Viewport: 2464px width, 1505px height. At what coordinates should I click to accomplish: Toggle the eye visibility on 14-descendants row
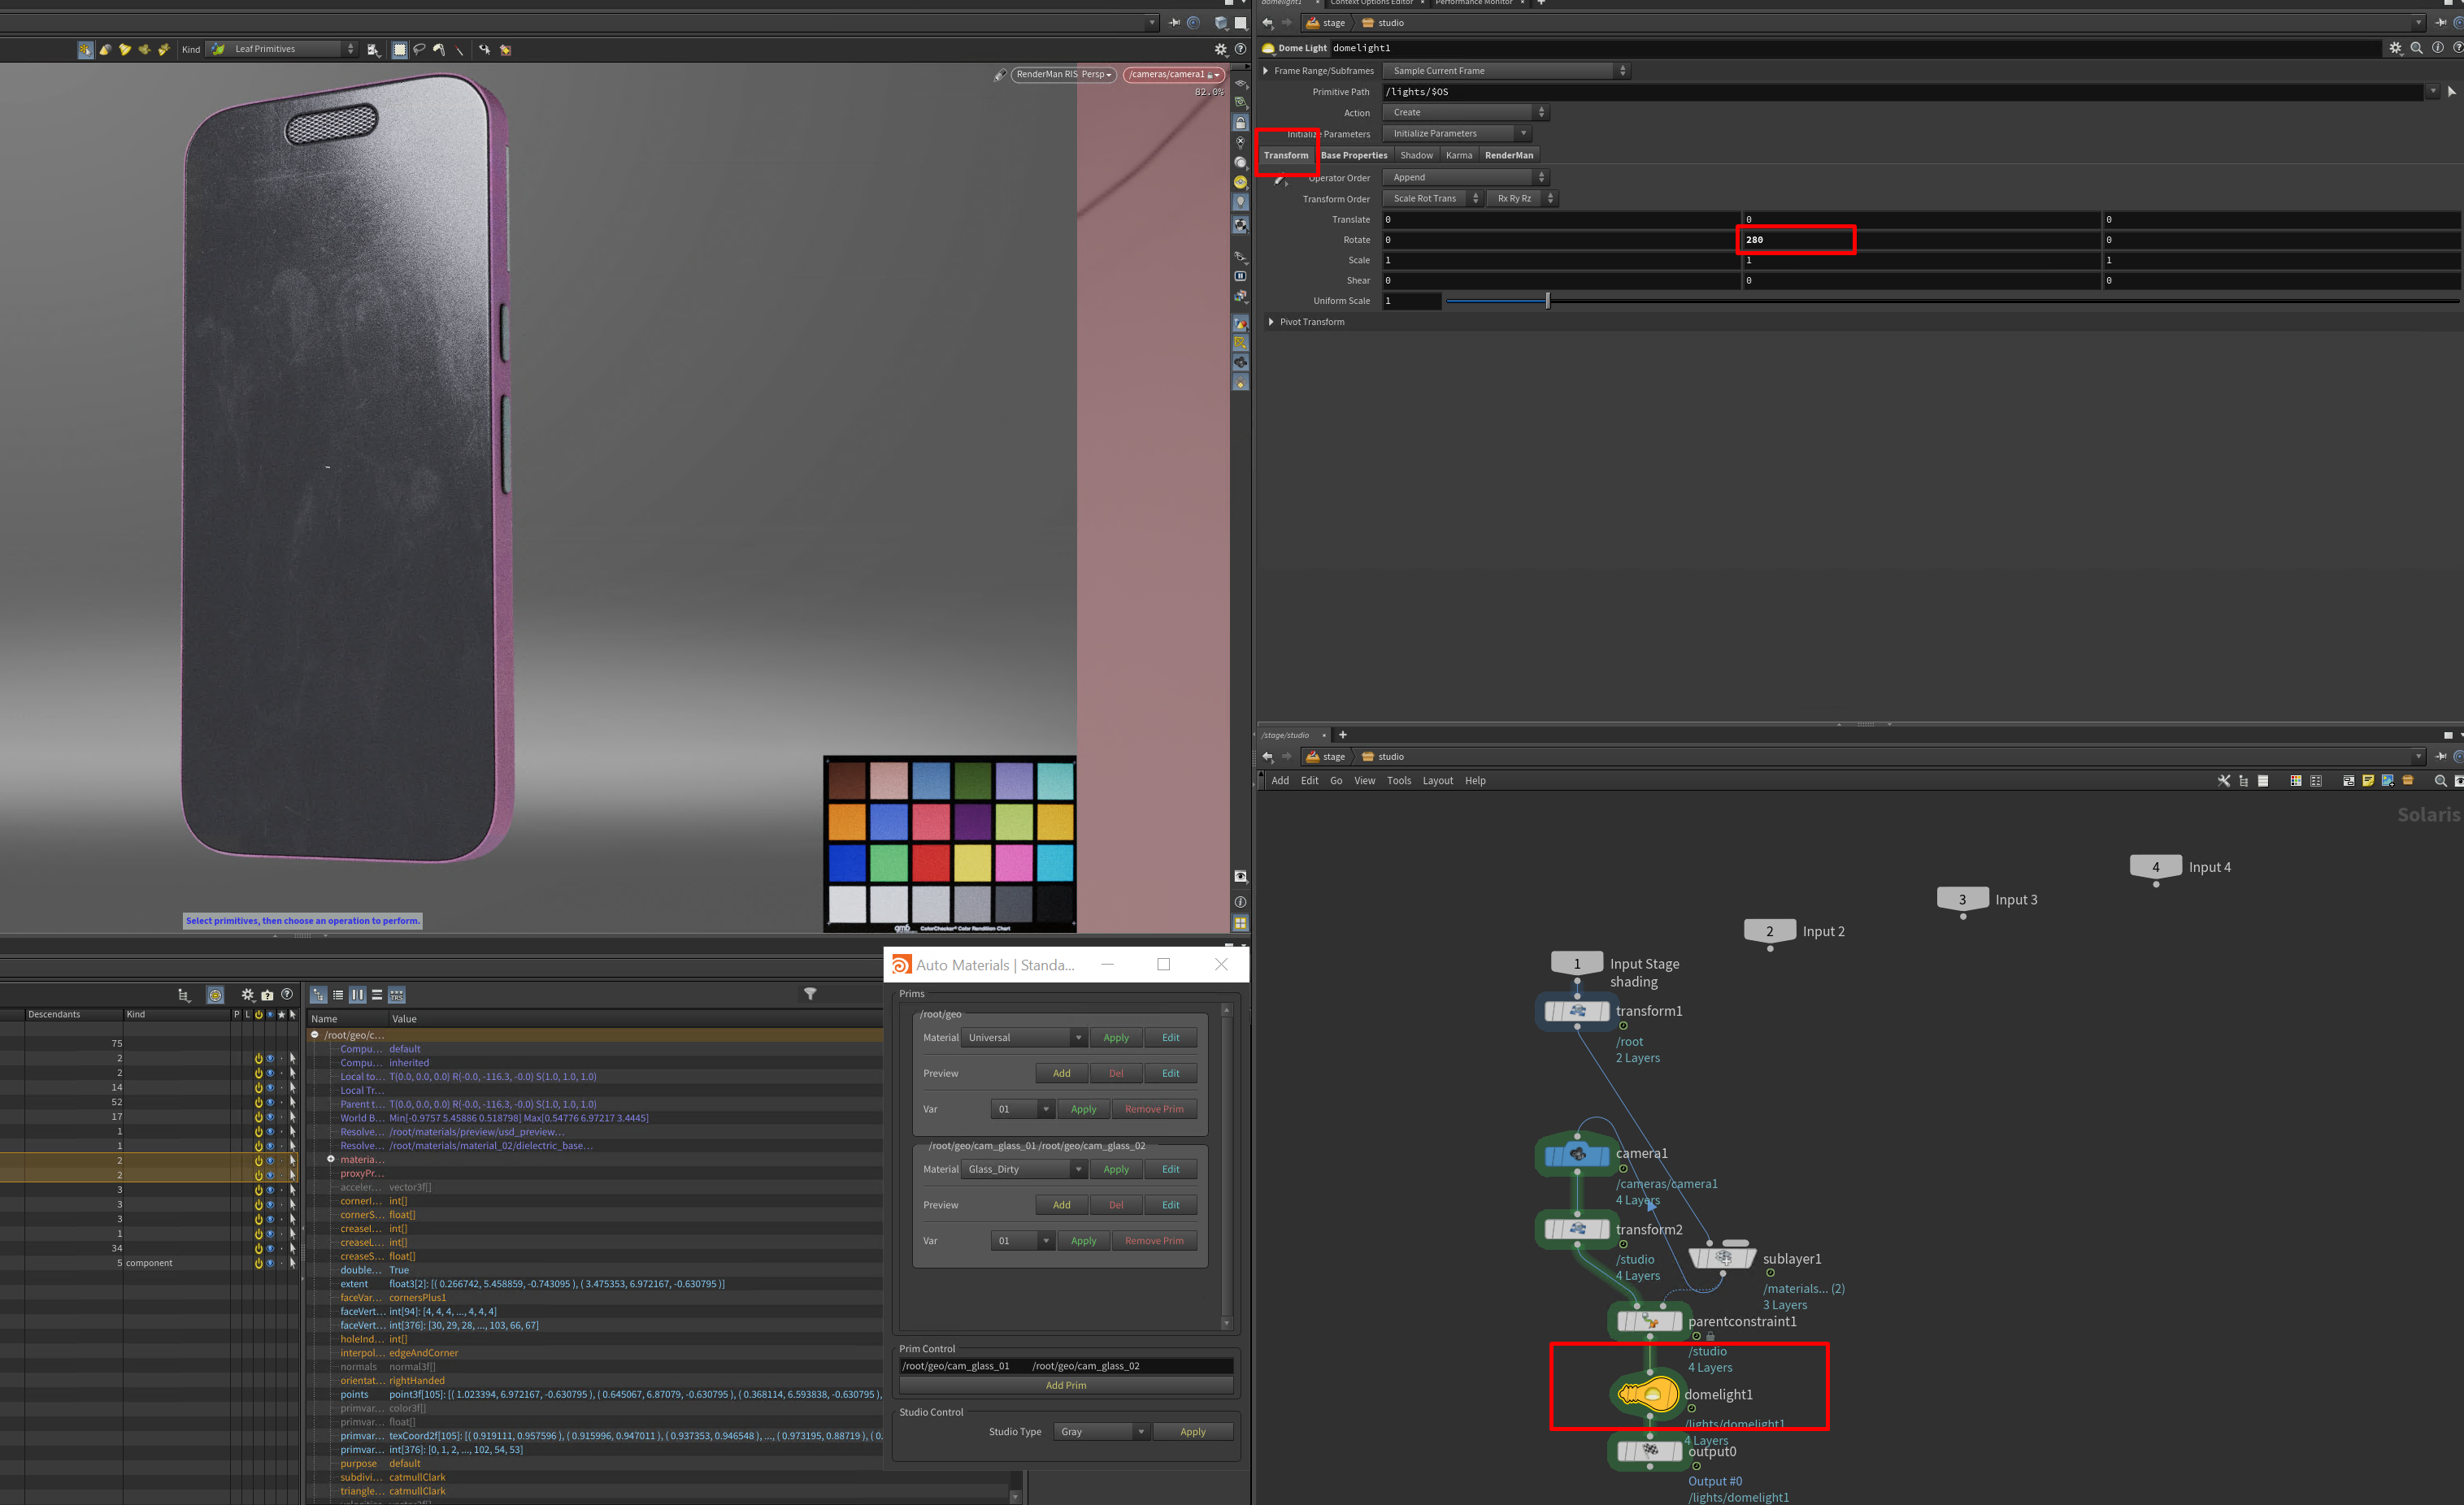point(270,1087)
